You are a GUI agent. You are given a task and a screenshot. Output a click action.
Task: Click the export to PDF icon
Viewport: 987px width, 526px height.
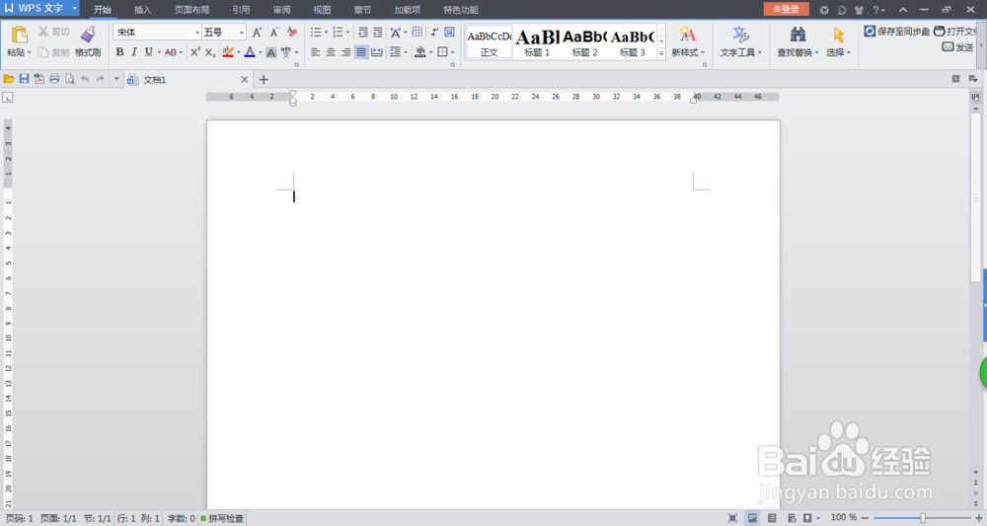39,79
